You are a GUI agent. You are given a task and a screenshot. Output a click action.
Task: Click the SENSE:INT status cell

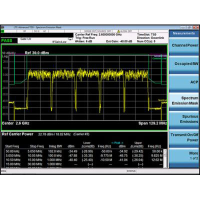(90, 31)
